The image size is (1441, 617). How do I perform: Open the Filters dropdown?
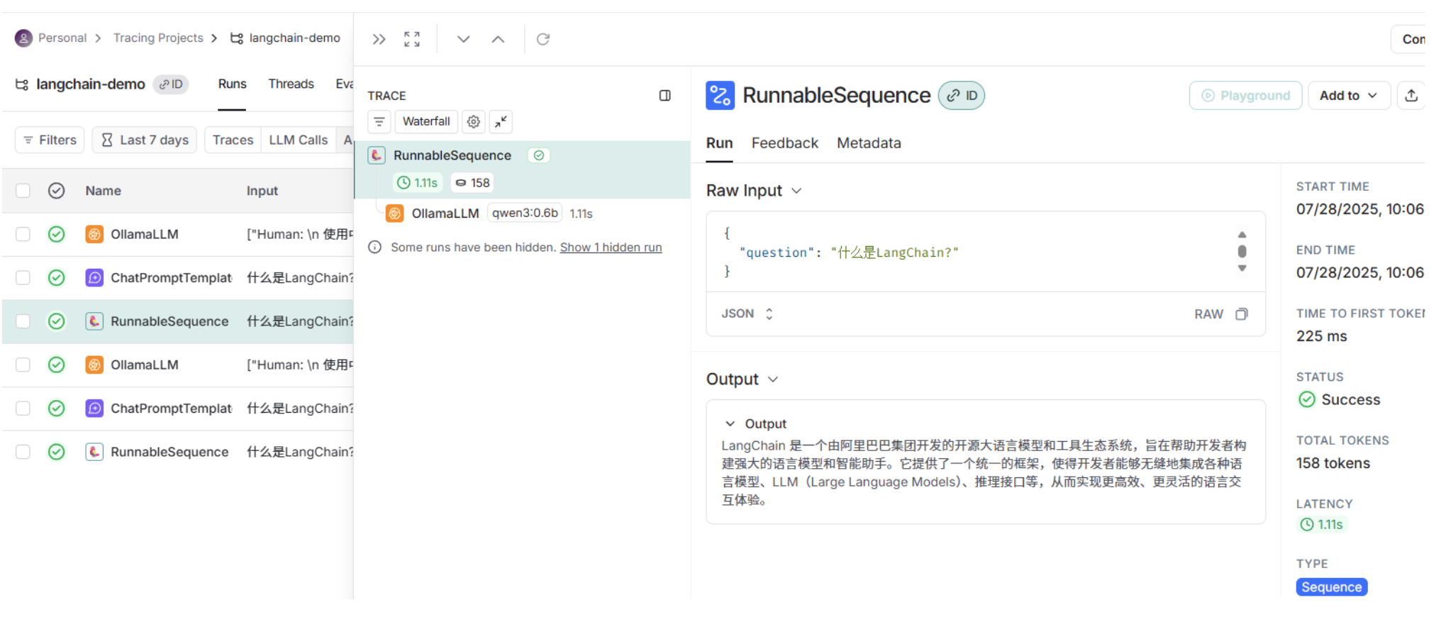pos(50,140)
